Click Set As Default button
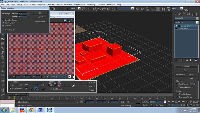This screenshot has height=113, width=200. (x=40, y=22)
